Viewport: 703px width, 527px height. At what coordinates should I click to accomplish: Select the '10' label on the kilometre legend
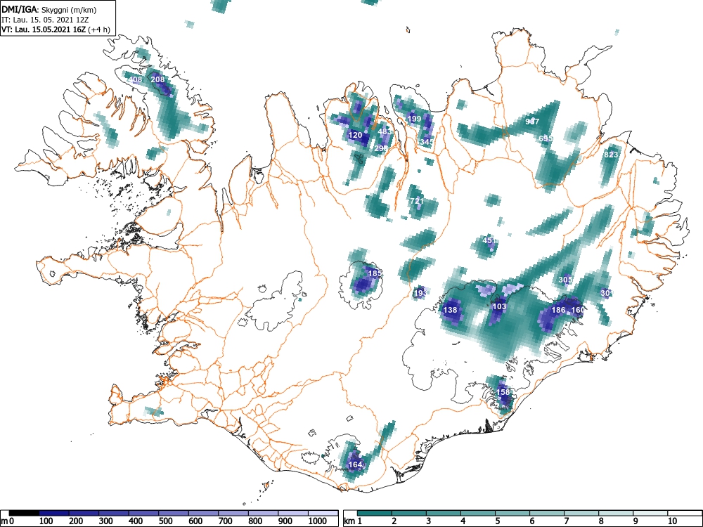672,521
